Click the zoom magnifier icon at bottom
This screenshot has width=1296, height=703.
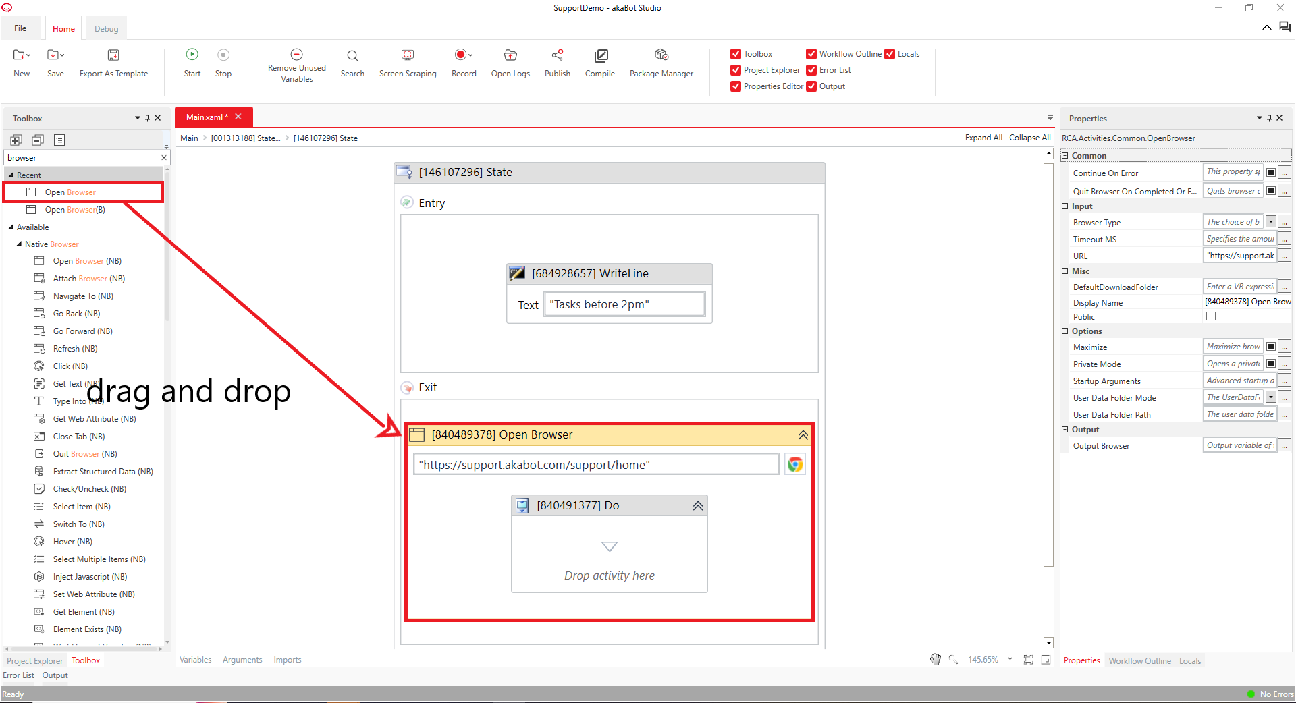tap(953, 659)
